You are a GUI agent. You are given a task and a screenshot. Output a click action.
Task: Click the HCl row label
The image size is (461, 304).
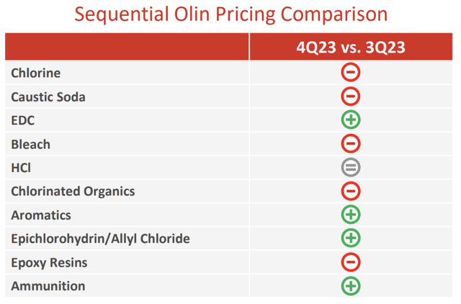point(21,168)
